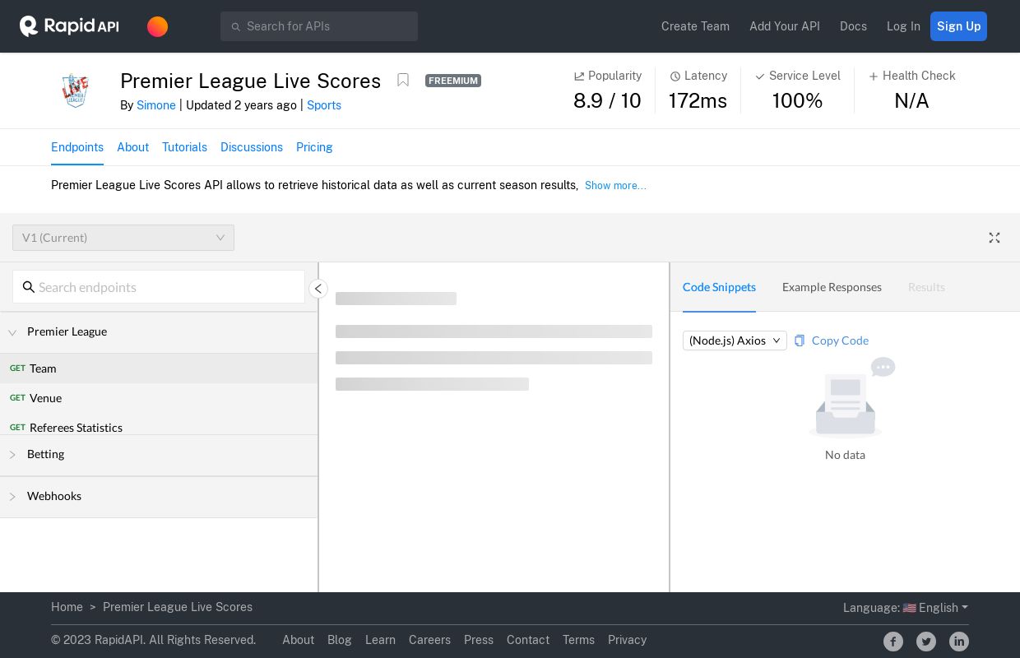Open the Pricing tab
This screenshot has width=1020, height=658.
314,147
